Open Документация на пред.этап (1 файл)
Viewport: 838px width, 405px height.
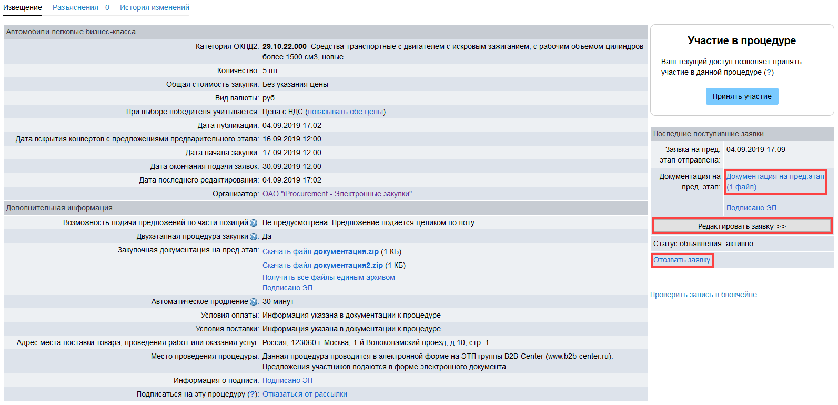coord(774,182)
